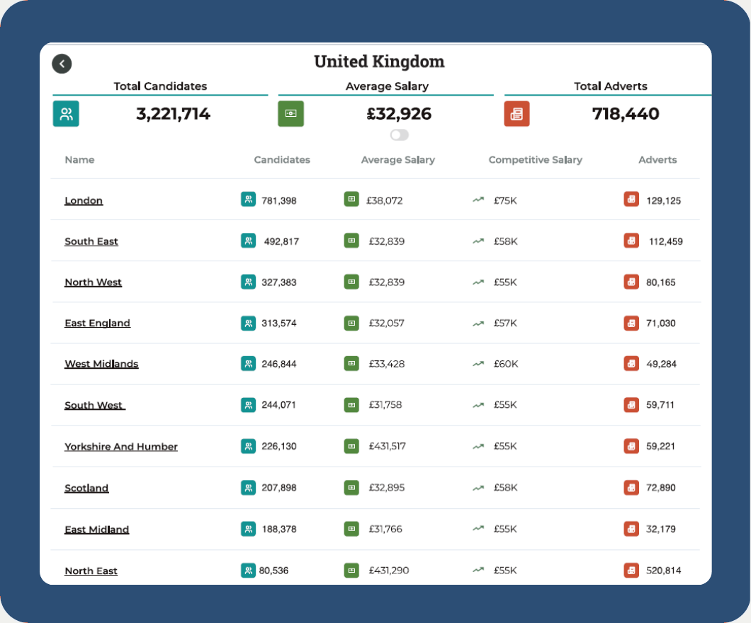Click London's 781,398 candidates value
This screenshot has height=623, width=751.
click(x=278, y=200)
